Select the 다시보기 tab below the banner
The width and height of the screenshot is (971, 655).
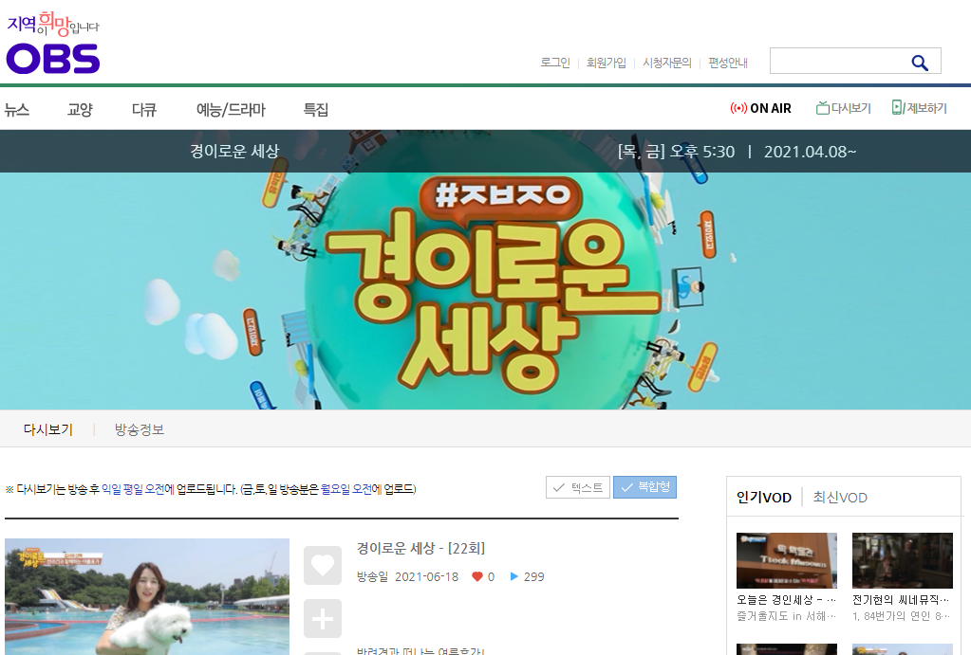click(x=48, y=429)
